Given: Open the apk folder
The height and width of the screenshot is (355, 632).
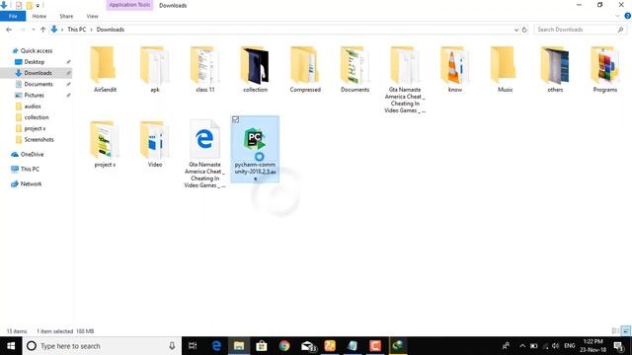Looking at the screenshot, I should [x=155, y=69].
